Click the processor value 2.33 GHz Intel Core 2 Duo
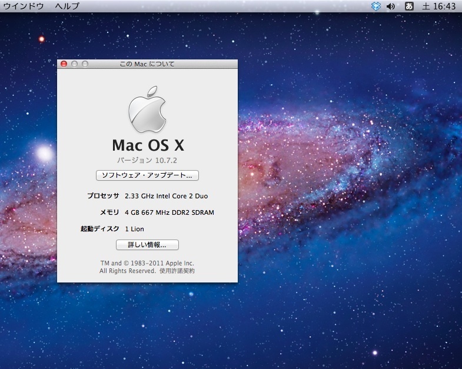The height and width of the screenshot is (369, 462). pyautogui.click(x=166, y=197)
